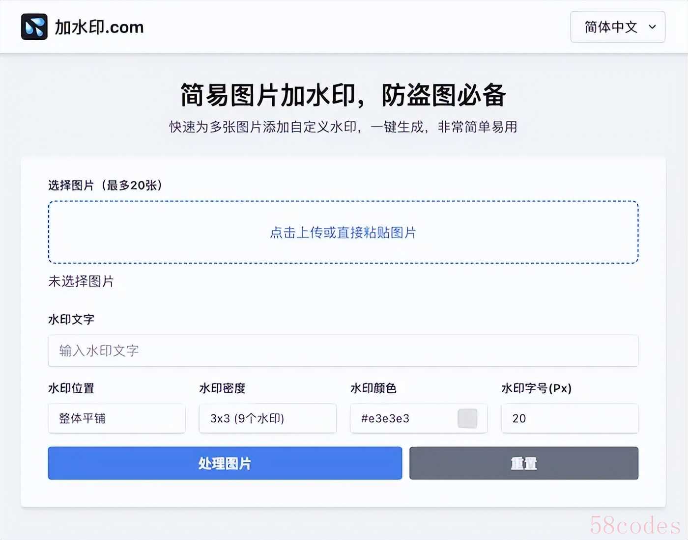
Task: Click the chevron arrow beside 简体中文
Action: tap(652, 27)
